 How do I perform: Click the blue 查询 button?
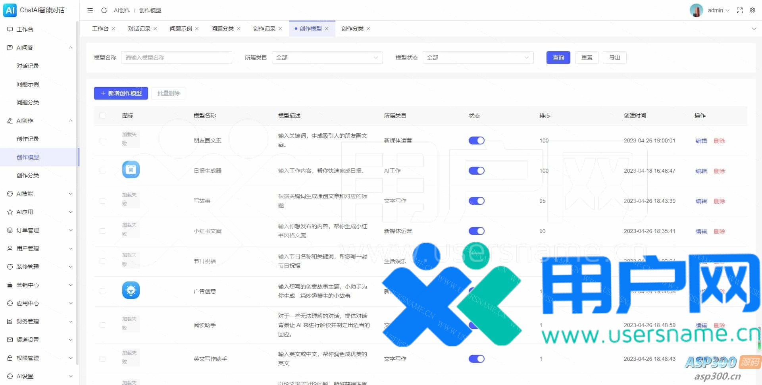tap(558, 58)
